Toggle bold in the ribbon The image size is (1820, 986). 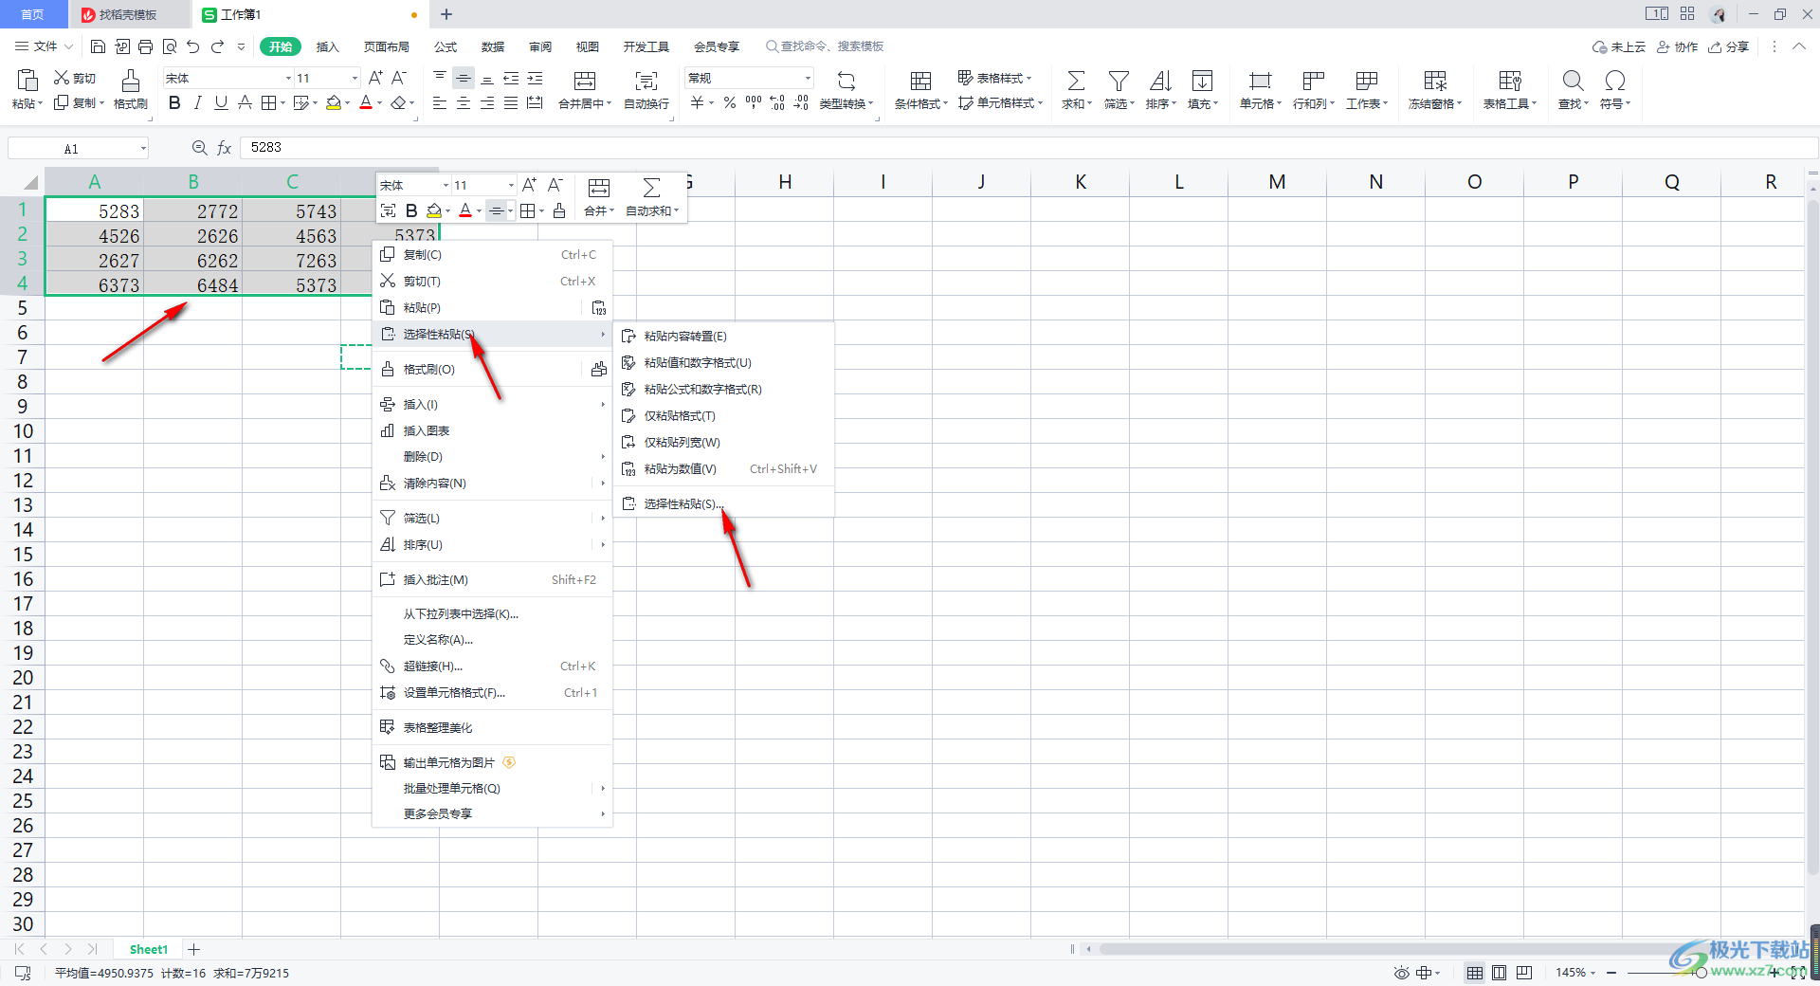(x=174, y=103)
